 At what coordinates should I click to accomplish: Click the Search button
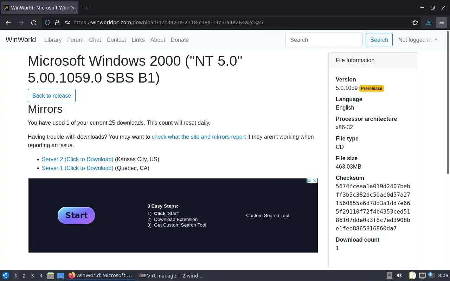pyautogui.click(x=379, y=40)
